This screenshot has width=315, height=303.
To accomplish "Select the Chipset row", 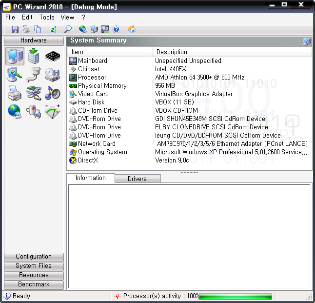I will coord(190,69).
